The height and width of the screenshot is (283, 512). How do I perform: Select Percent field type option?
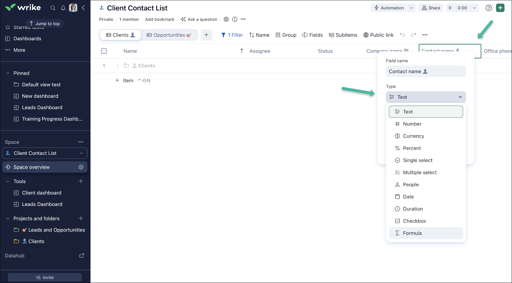(426, 148)
